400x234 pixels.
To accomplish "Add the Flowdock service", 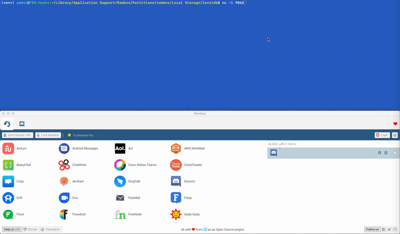I will pos(64,214).
